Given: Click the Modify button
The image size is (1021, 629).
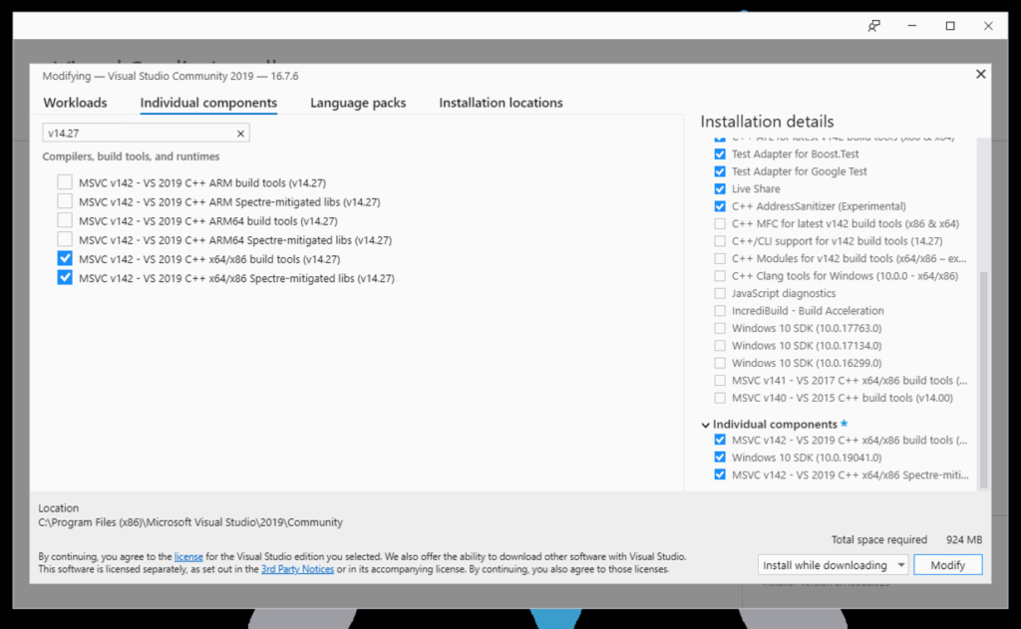Looking at the screenshot, I should click(947, 564).
